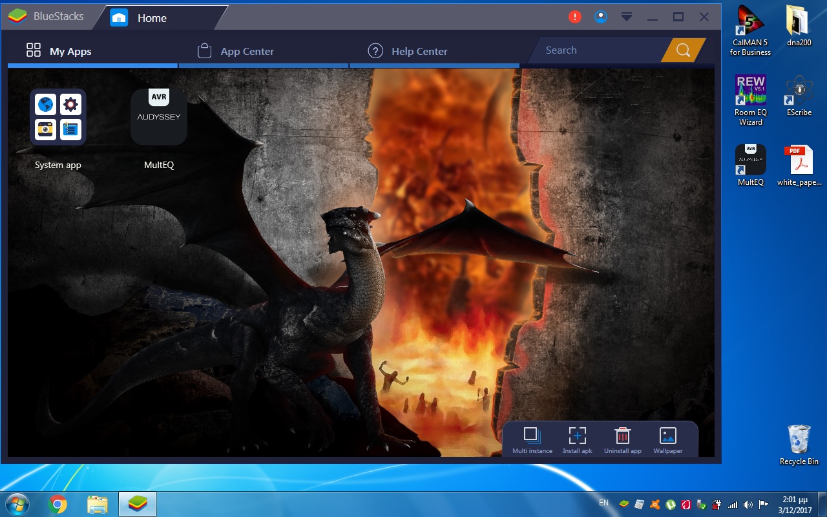Maximize the BlueStacks window

tap(678, 17)
